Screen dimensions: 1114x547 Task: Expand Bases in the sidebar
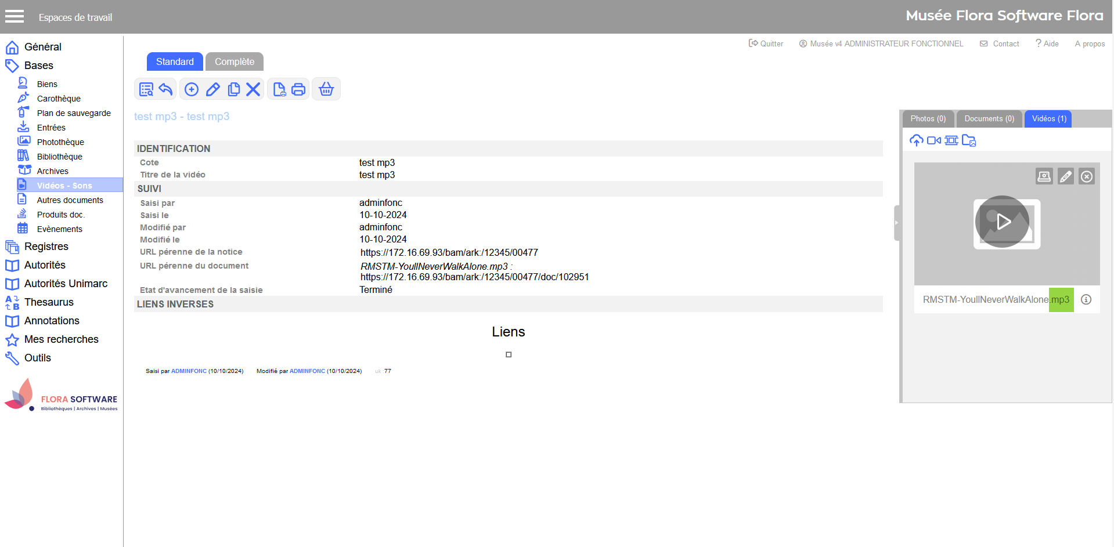(38, 66)
